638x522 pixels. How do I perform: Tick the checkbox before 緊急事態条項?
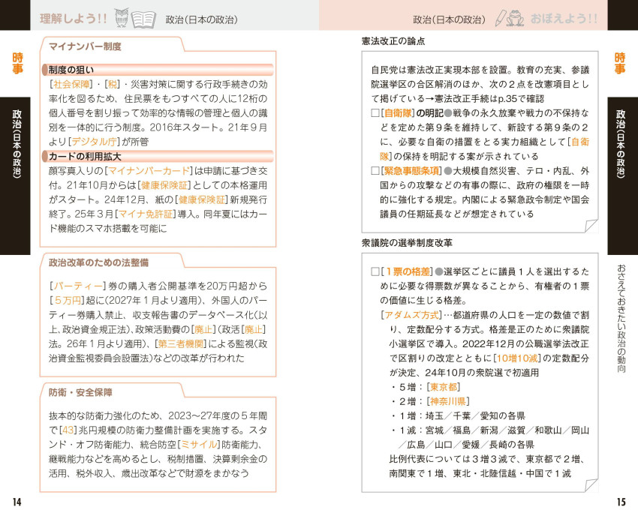(x=375, y=171)
